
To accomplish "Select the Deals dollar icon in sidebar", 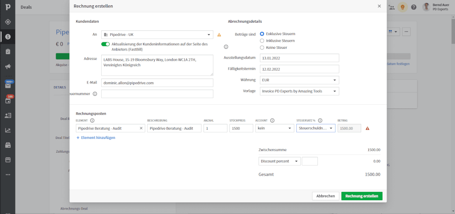I will pos(8,37).
